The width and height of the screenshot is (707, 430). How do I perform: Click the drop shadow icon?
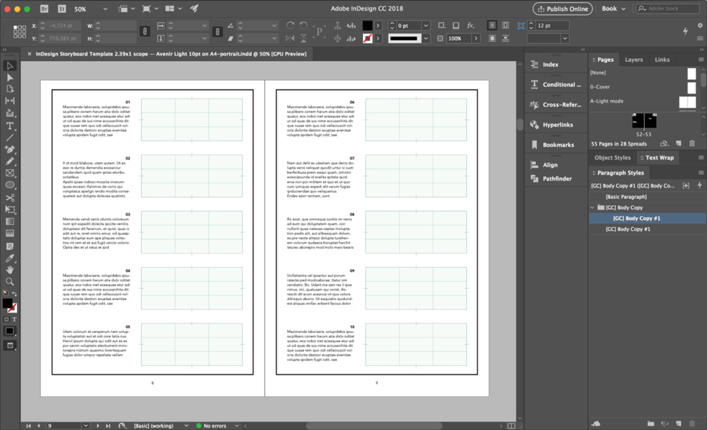(456, 26)
